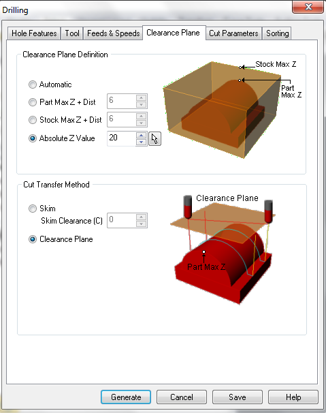
Task: Select the Clearance Plane tab
Action: click(x=174, y=33)
